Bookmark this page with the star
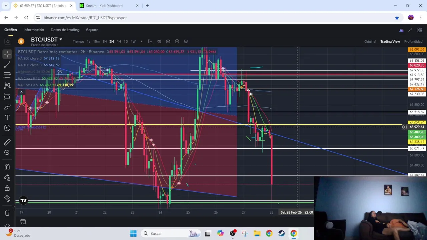 click(x=397, y=18)
